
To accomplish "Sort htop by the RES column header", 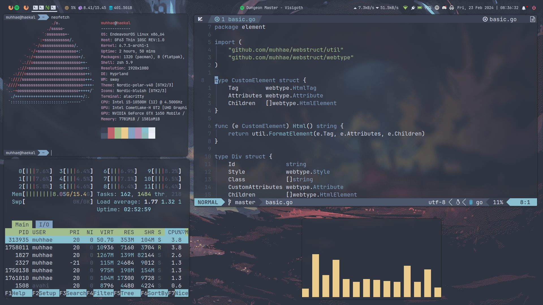I will (129, 232).
